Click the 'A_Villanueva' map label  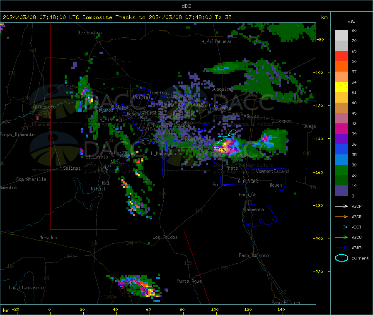pyautogui.click(x=216, y=41)
